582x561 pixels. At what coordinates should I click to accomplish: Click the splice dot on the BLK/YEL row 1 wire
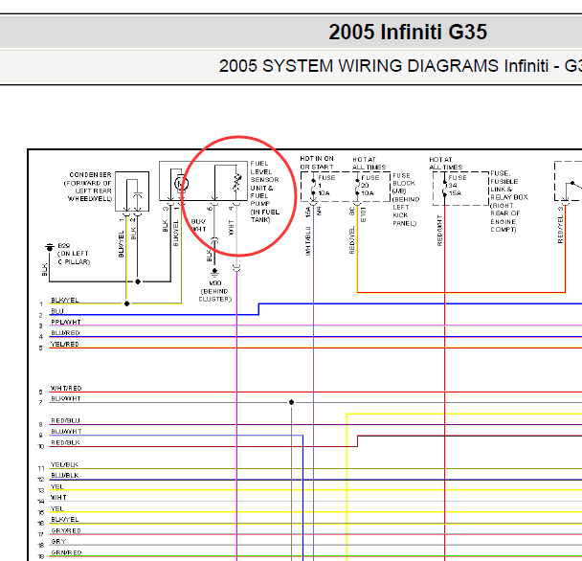pos(127,303)
